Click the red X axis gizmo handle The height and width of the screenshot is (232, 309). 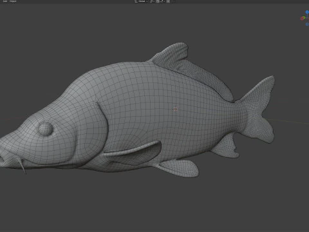[x=303, y=18]
